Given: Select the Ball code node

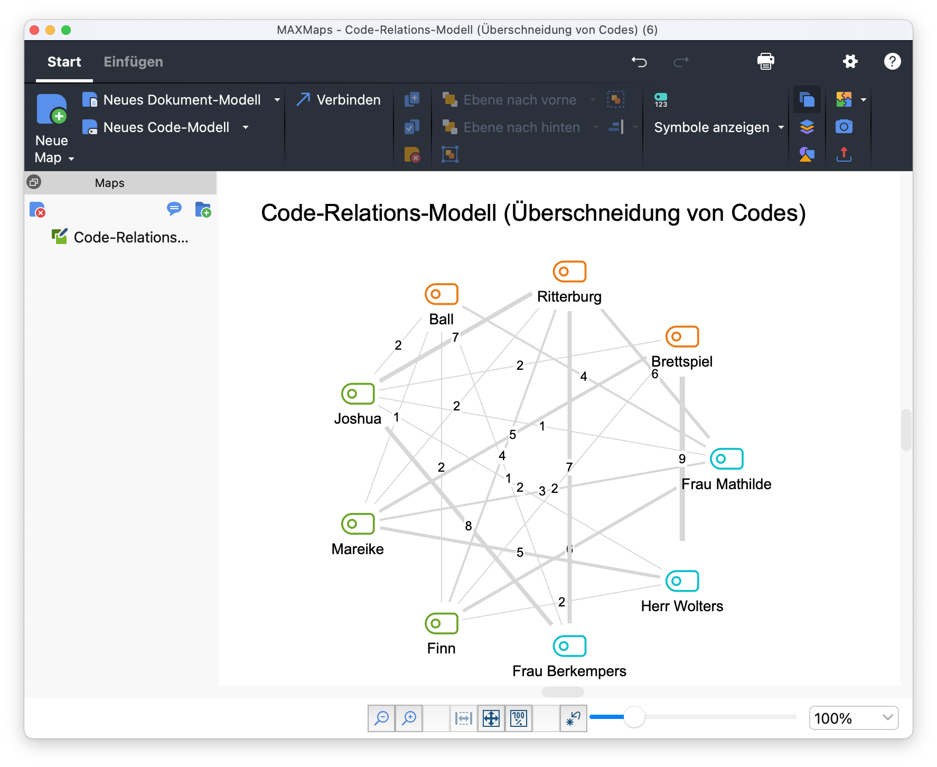Looking at the screenshot, I should click(x=442, y=305).
